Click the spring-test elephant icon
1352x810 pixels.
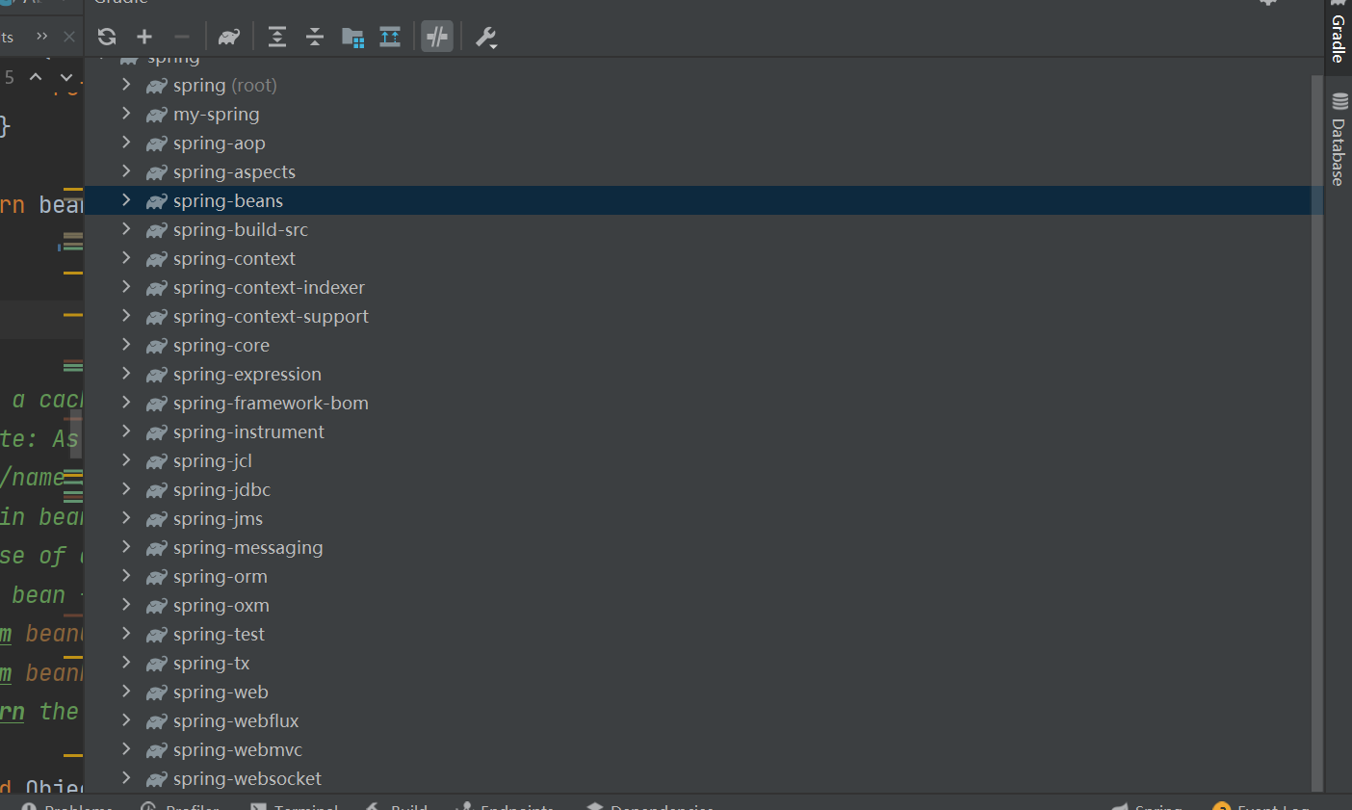156,635
